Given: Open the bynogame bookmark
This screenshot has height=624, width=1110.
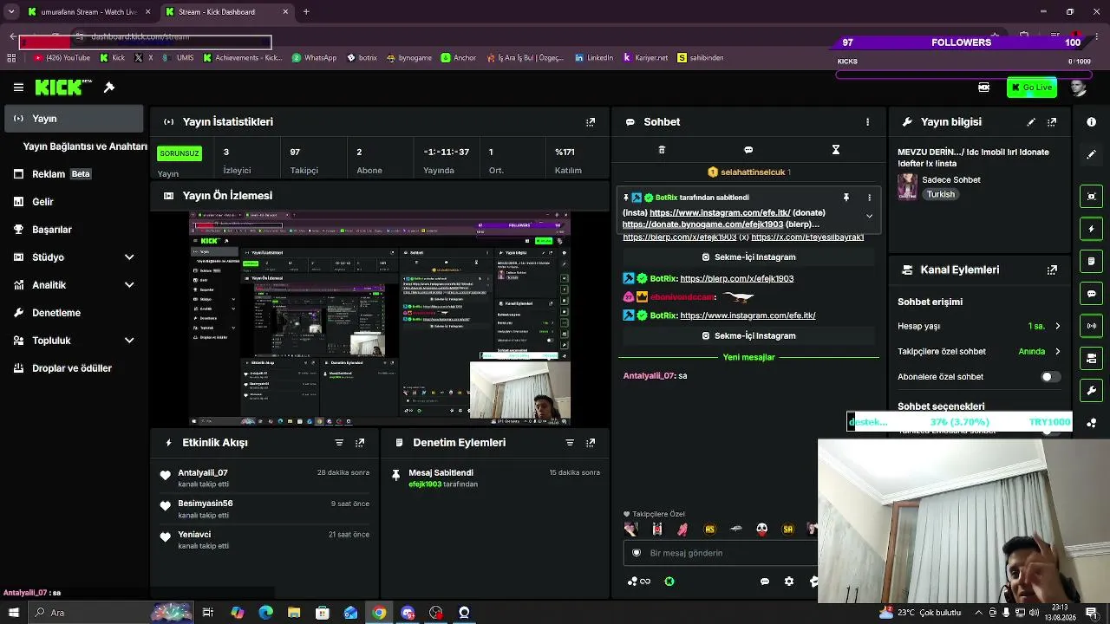Looking at the screenshot, I should click(x=408, y=58).
